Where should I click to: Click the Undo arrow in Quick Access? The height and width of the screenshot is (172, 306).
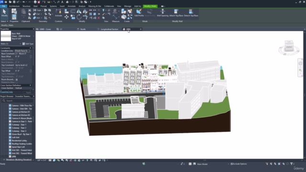click(23, 2)
